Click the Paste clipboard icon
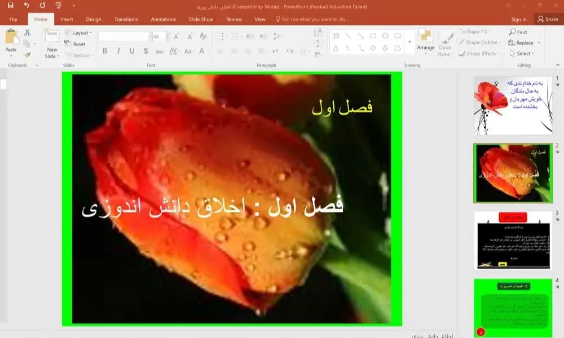The height and width of the screenshot is (338, 564). click(x=11, y=37)
